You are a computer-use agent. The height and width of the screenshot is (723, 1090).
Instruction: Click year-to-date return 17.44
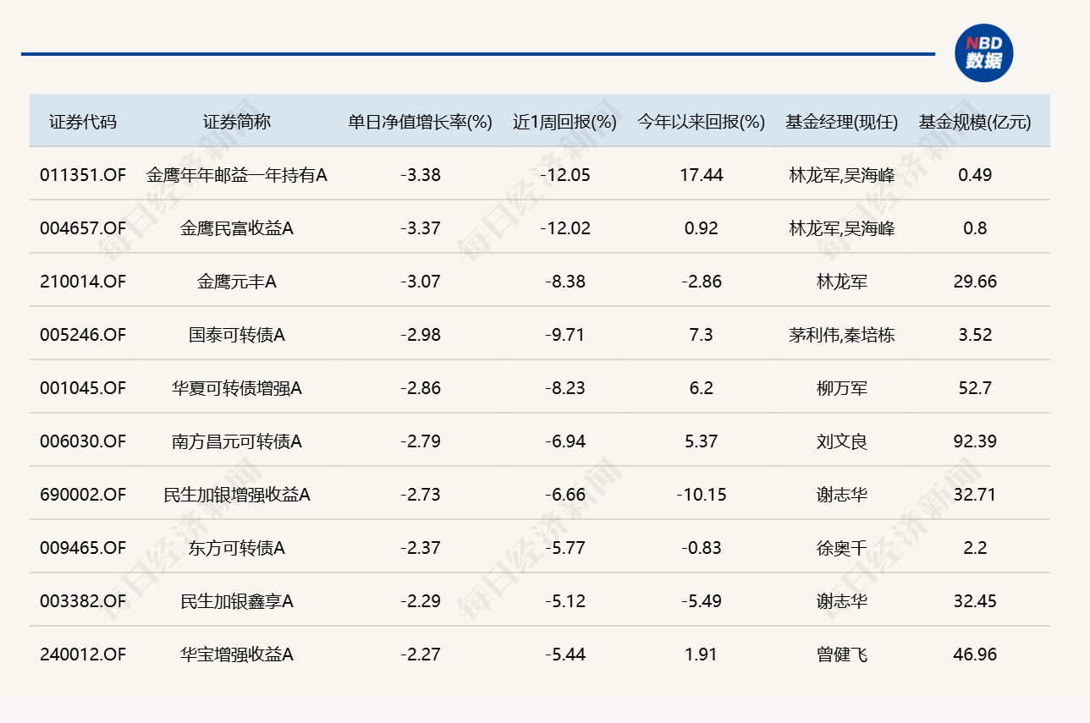pyautogui.click(x=702, y=175)
